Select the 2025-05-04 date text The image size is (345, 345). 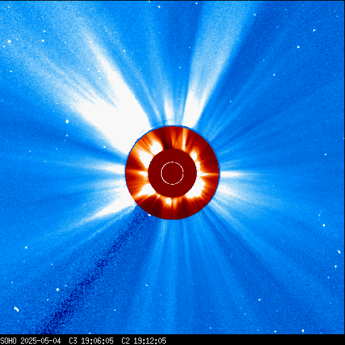40,341
